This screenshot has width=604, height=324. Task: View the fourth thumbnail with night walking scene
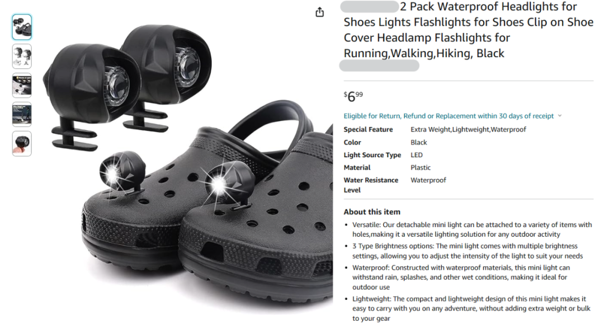click(22, 114)
